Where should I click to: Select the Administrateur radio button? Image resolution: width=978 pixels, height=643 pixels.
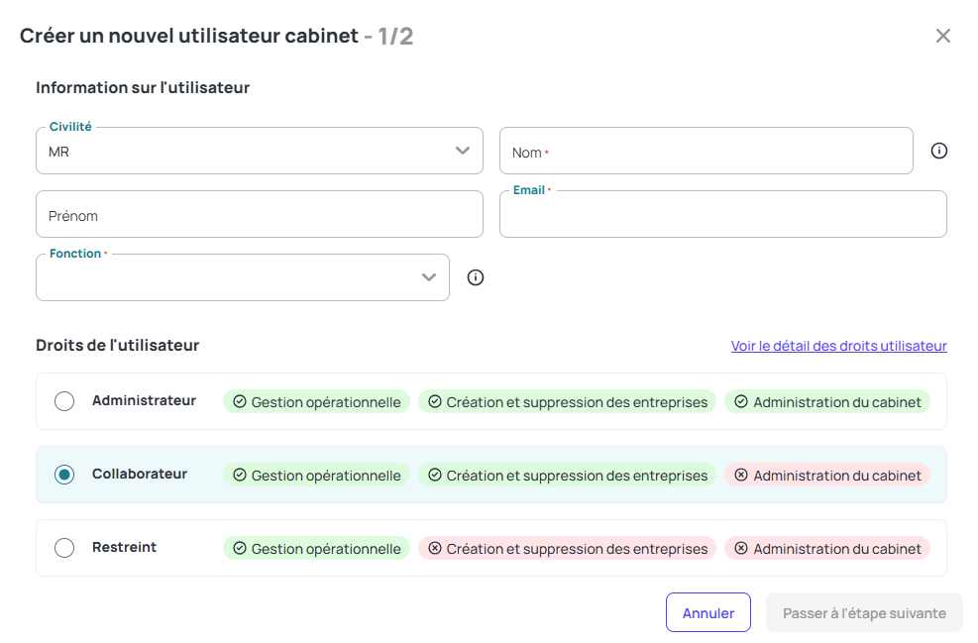[x=64, y=401]
